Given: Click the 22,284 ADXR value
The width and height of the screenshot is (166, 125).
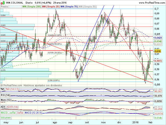Looking at the screenshot, I should 158,109.
